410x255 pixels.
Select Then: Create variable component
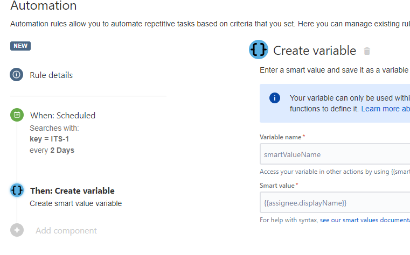pyautogui.click(x=72, y=191)
